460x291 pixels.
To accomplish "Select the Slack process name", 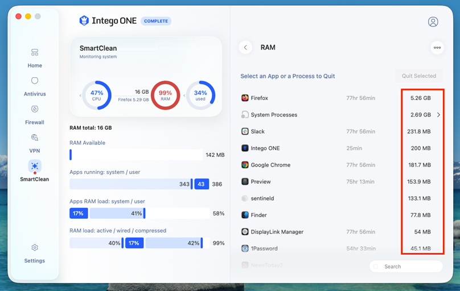I will [257, 131].
